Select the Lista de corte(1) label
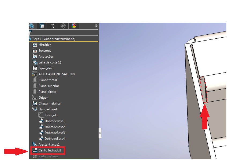This screenshot has width=228, height=160. (50, 62)
